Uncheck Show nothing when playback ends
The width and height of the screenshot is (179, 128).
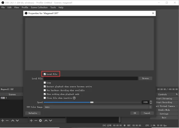45,94
